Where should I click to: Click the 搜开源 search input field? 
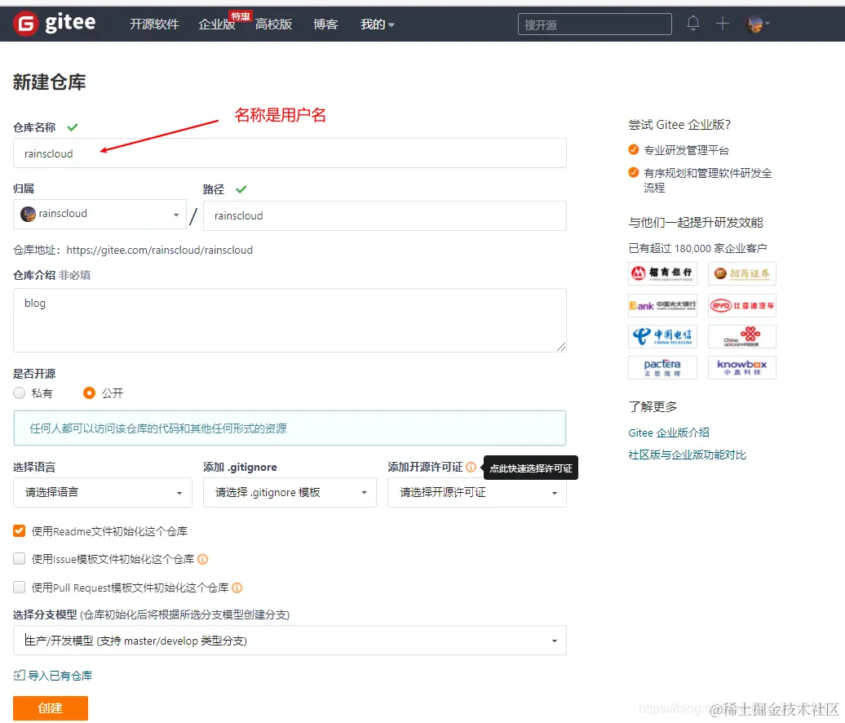pos(595,24)
